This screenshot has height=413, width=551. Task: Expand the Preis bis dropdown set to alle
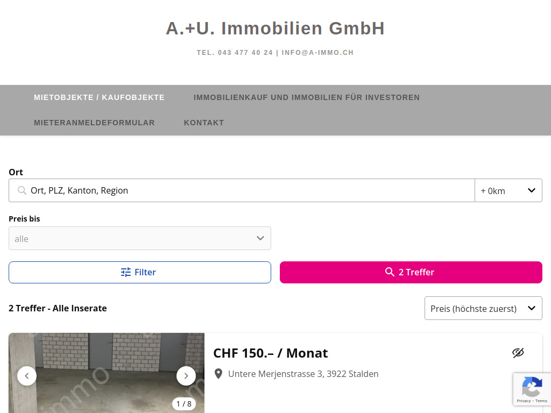[x=140, y=238]
